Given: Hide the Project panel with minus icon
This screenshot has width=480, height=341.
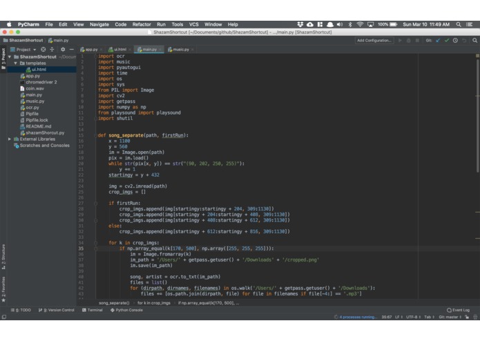Looking at the screenshot, I should click(72, 49).
